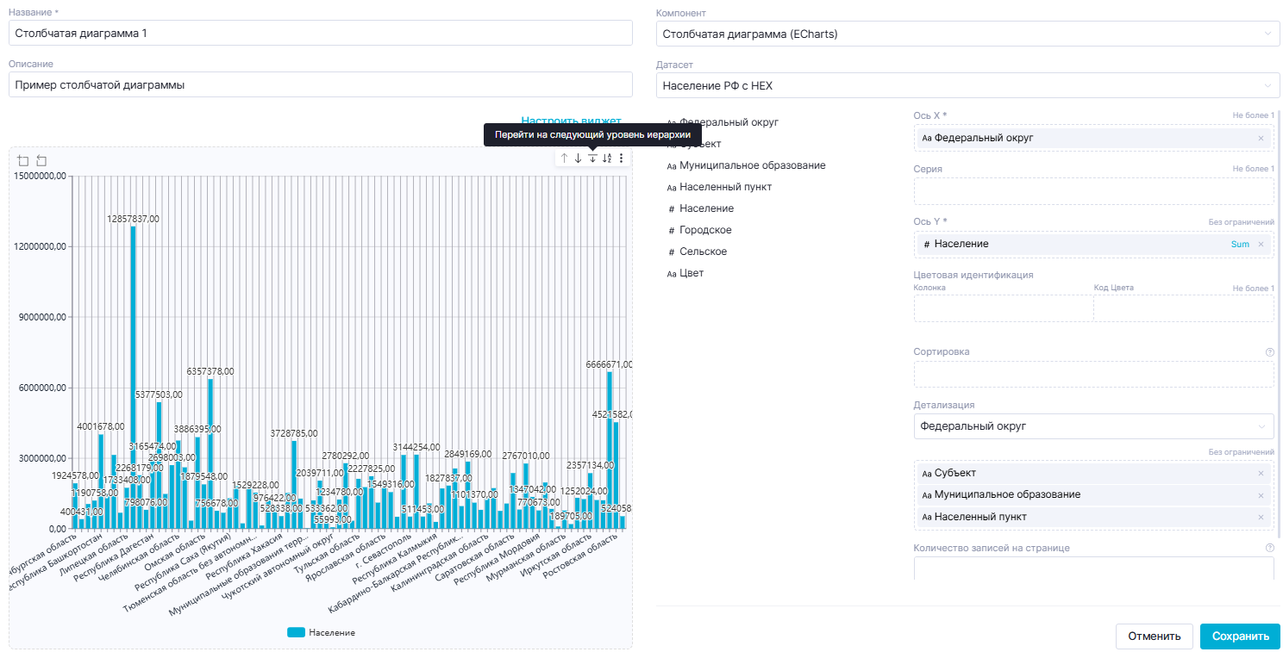The width and height of the screenshot is (1283, 652).
Task: Change the Sum aggregation on Население
Action: 1239,245
